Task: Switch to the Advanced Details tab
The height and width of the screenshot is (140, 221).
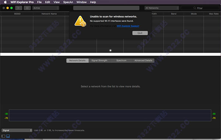Action: pyautogui.click(x=143, y=60)
